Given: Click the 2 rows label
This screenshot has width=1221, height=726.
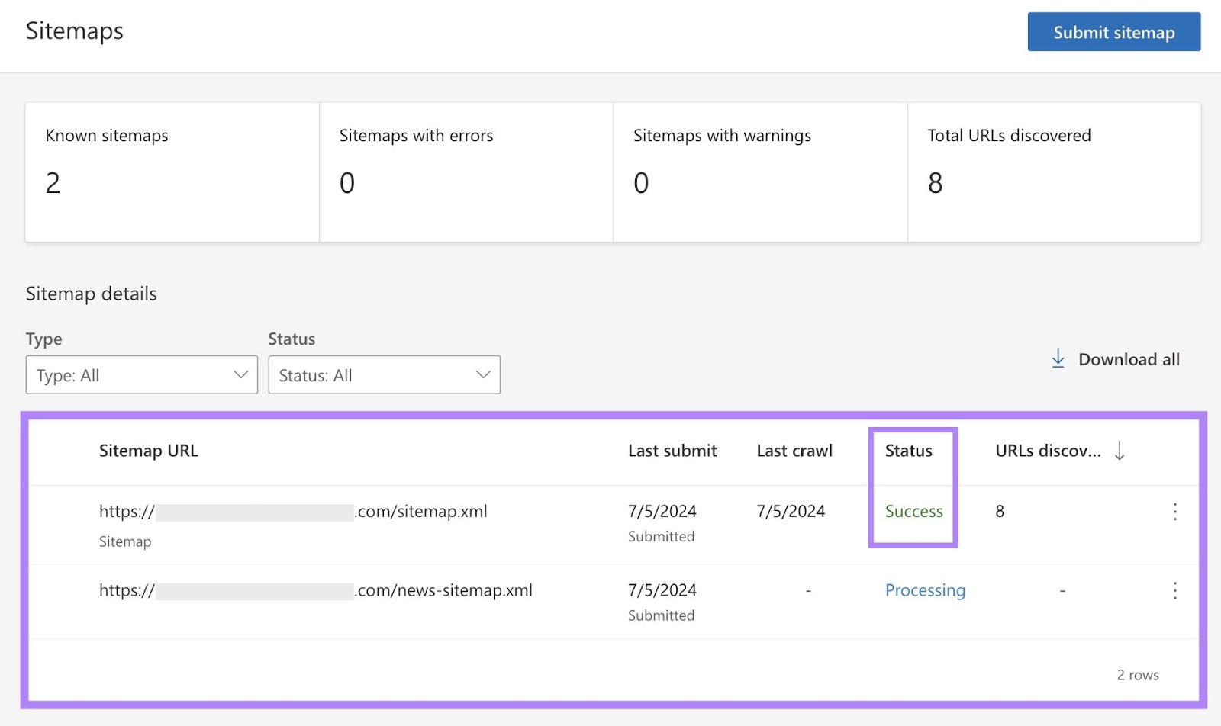Looking at the screenshot, I should [x=1137, y=674].
